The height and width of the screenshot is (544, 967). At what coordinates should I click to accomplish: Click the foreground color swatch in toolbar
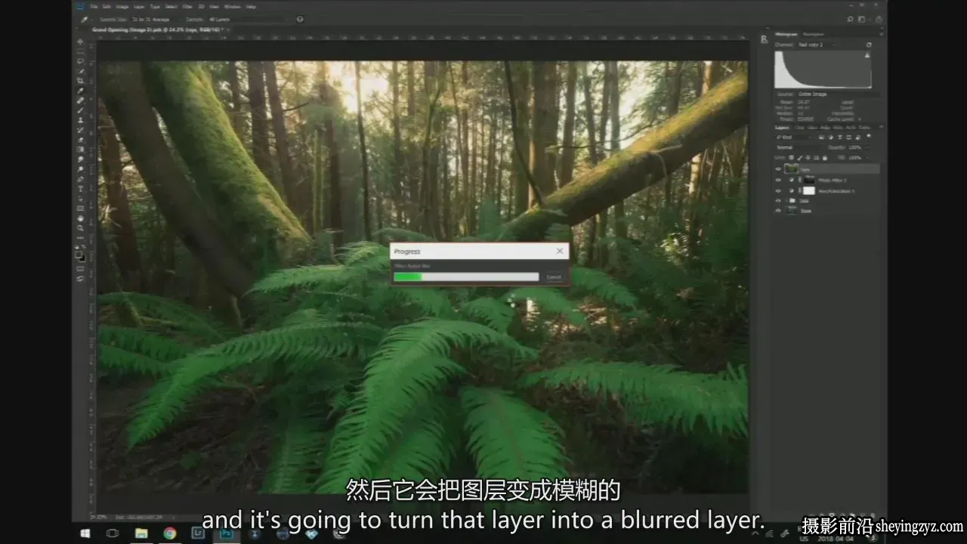tap(79, 255)
